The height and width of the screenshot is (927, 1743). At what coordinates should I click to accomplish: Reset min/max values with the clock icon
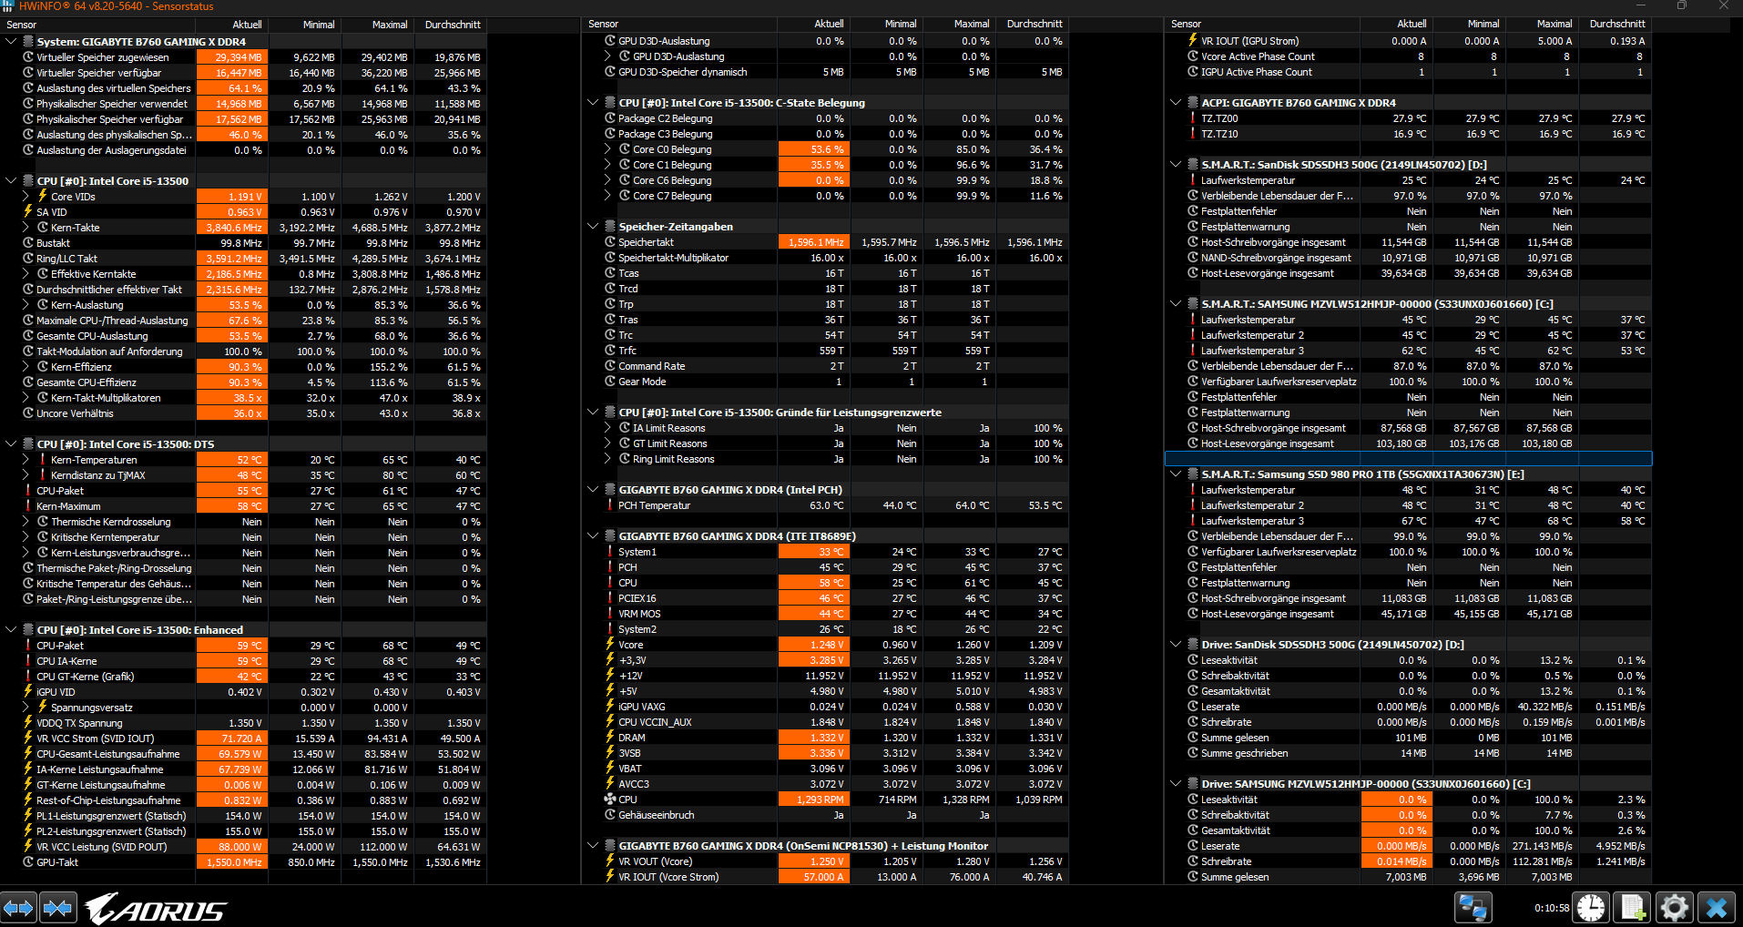1591,908
